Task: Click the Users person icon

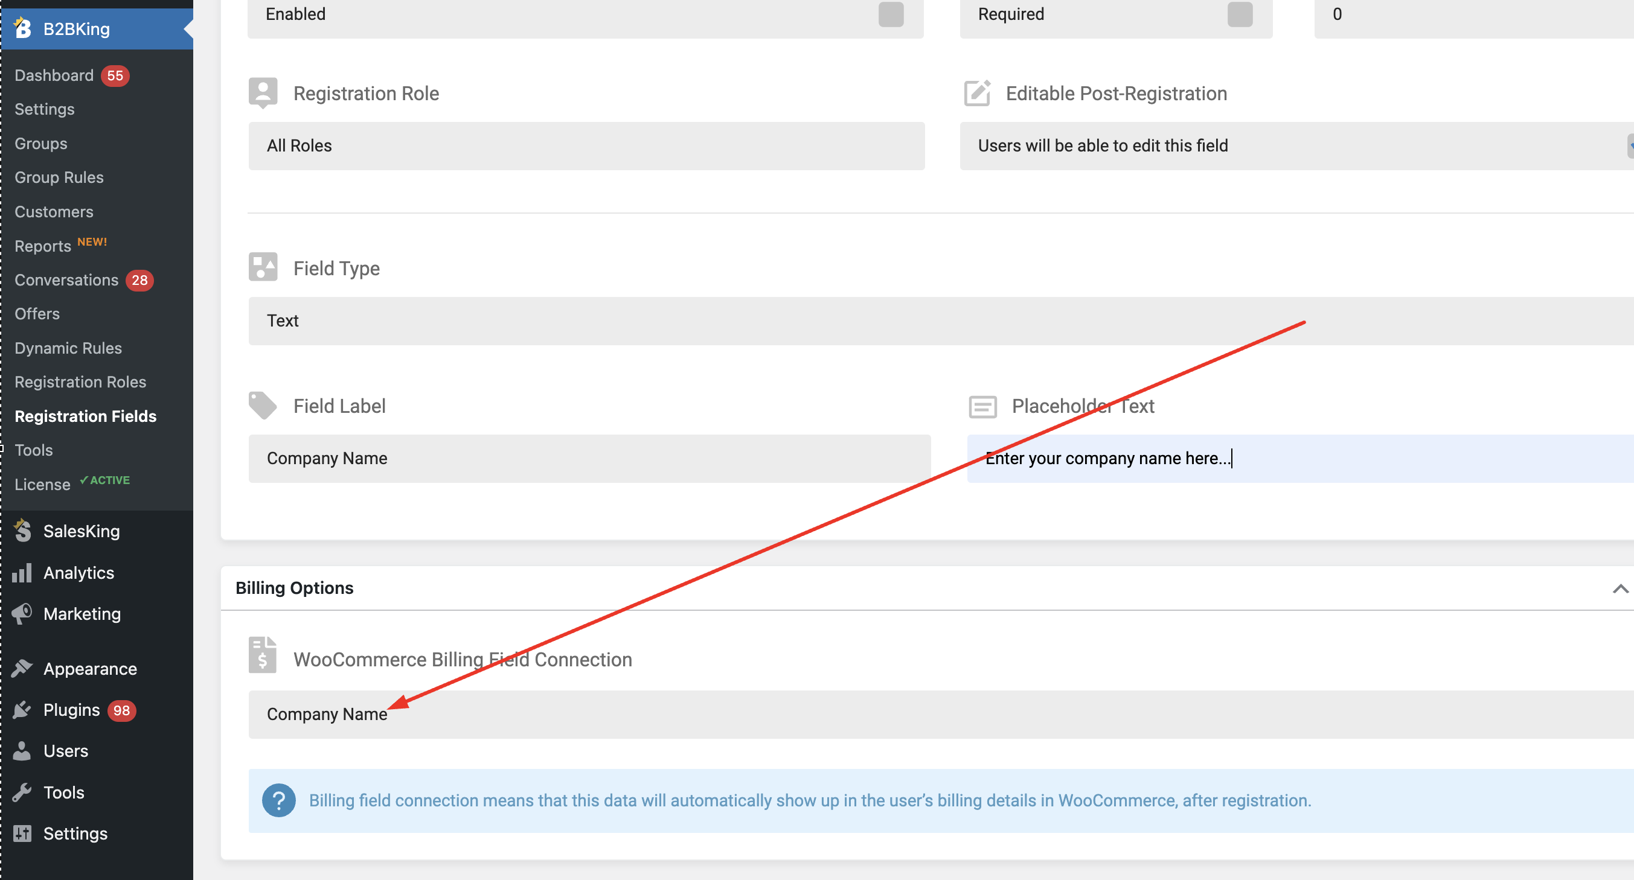Action: click(22, 751)
